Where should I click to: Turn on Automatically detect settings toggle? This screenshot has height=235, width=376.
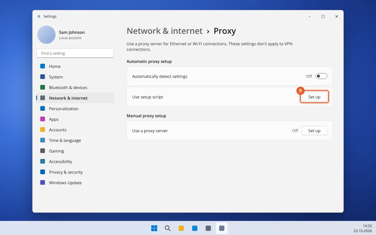321,76
